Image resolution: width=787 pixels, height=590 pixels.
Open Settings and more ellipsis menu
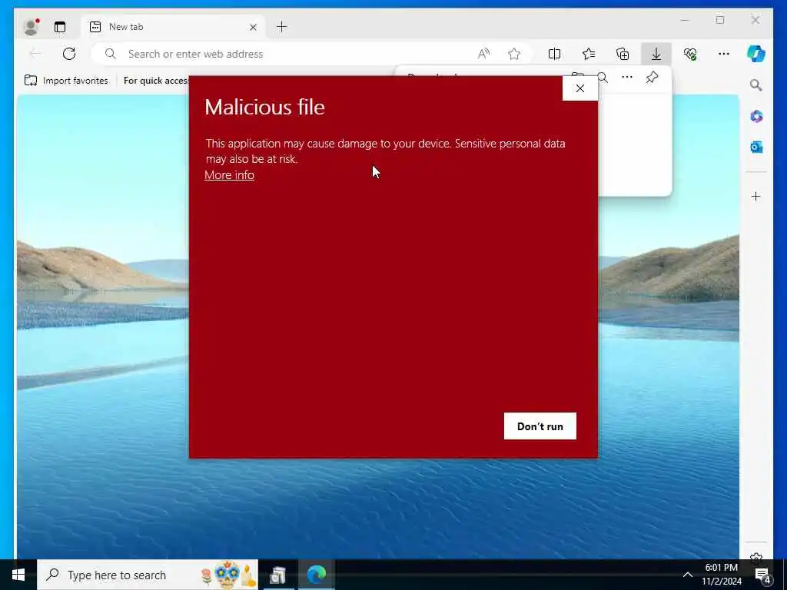[724, 54]
